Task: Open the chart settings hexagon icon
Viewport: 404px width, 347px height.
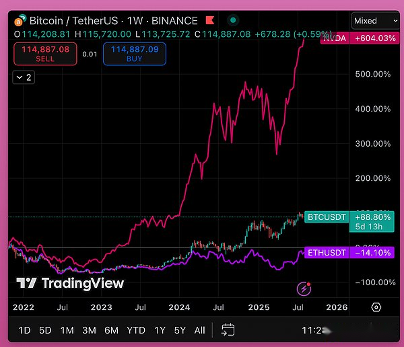Action: pos(376,307)
